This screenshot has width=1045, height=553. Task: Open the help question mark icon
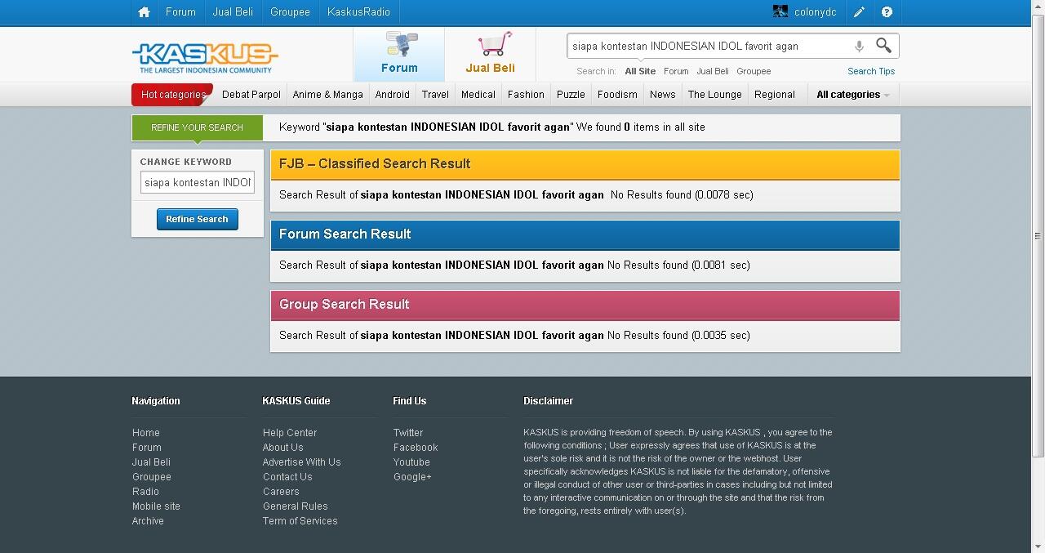click(887, 12)
